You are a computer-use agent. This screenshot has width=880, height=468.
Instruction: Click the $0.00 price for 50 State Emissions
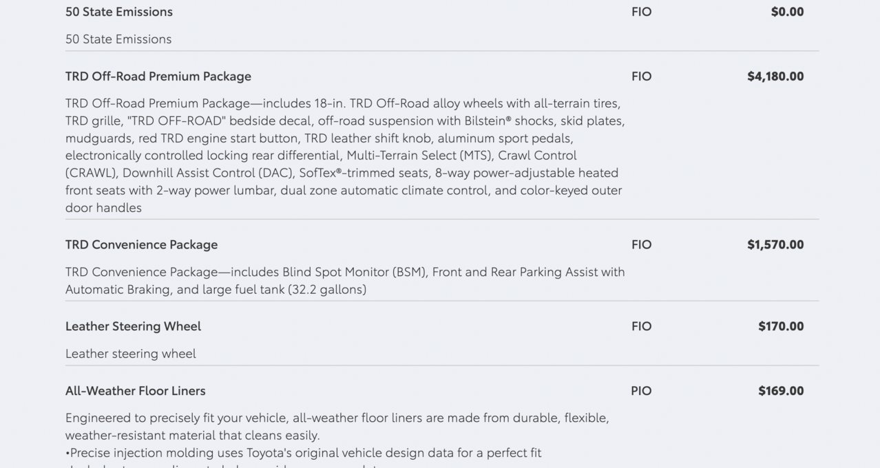[x=787, y=12]
